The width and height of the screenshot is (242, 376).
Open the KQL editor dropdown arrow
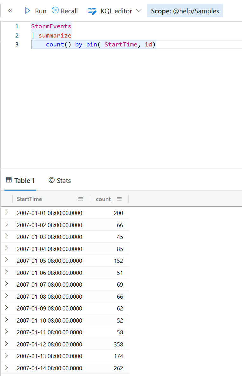point(139,11)
